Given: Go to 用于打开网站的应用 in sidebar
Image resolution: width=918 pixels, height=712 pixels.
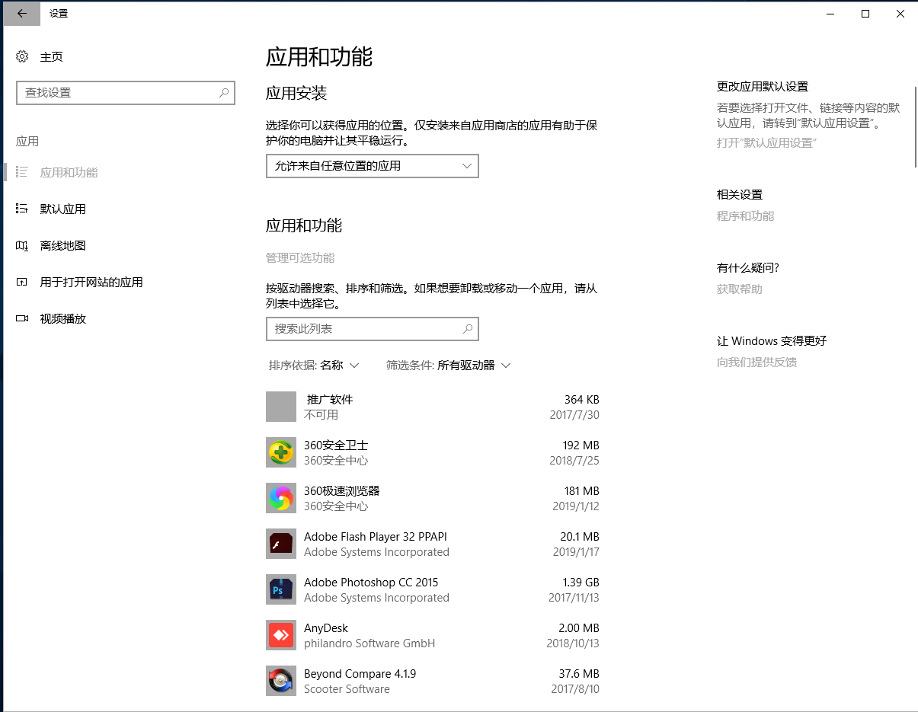Looking at the screenshot, I should coord(91,282).
